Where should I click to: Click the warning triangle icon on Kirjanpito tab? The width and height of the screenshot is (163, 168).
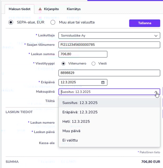pos(40,9)
